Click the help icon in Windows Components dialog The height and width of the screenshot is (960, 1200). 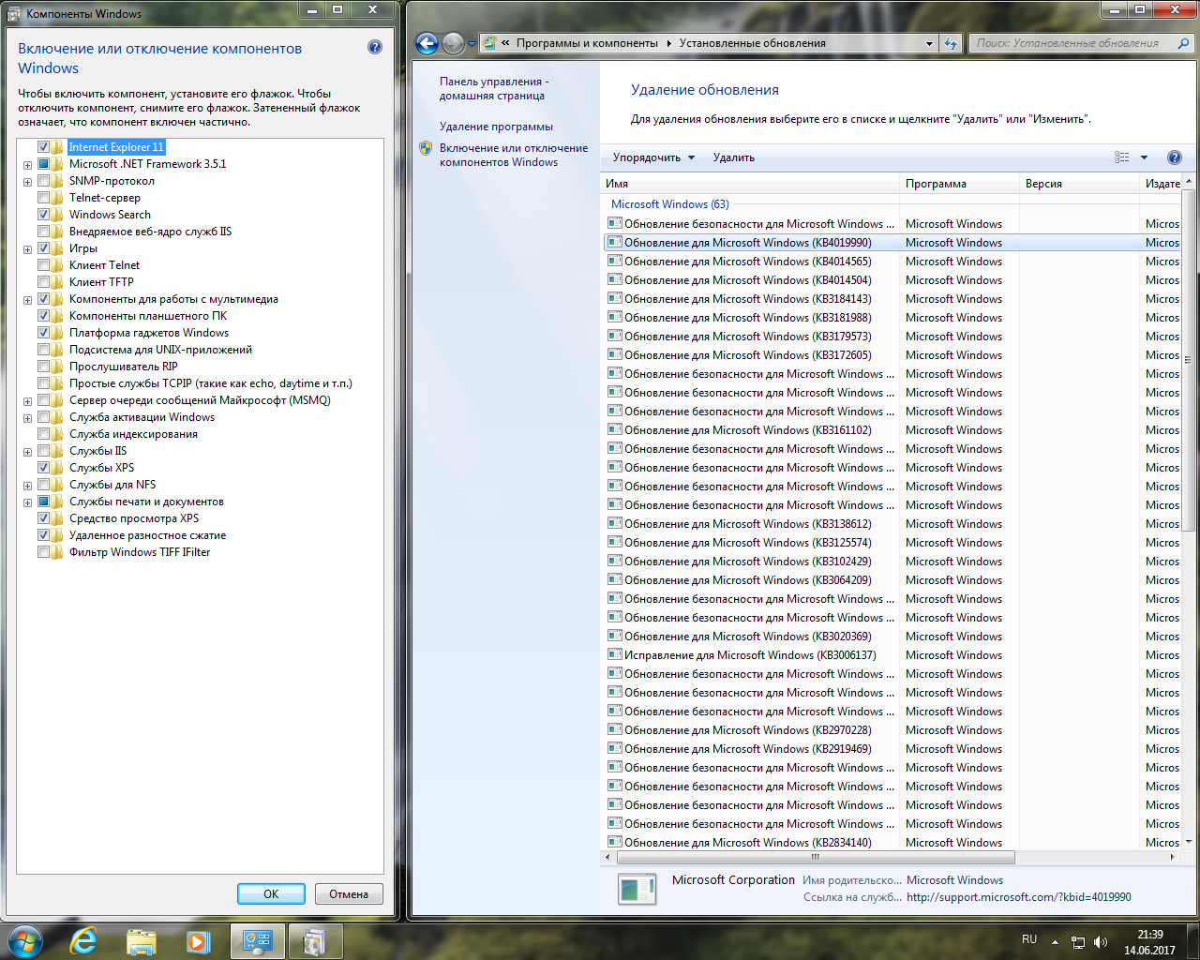[x=375, y=47]
